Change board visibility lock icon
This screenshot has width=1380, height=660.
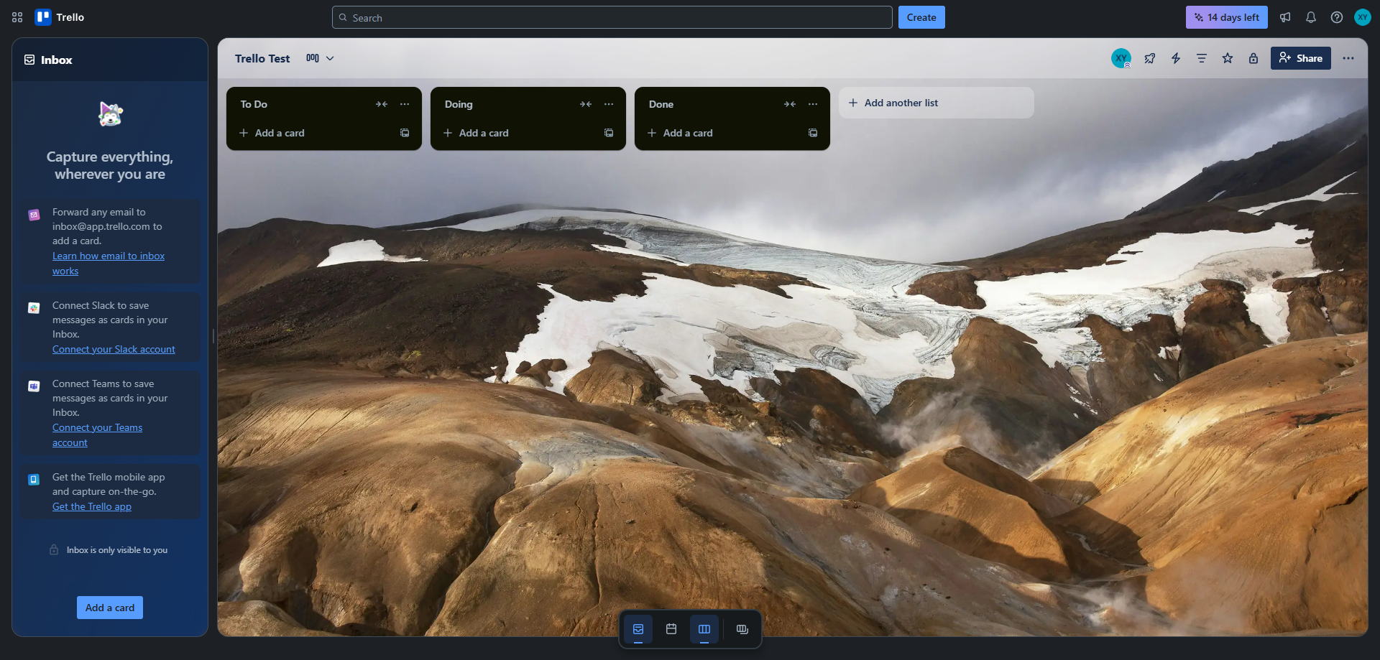point(1253,58)
